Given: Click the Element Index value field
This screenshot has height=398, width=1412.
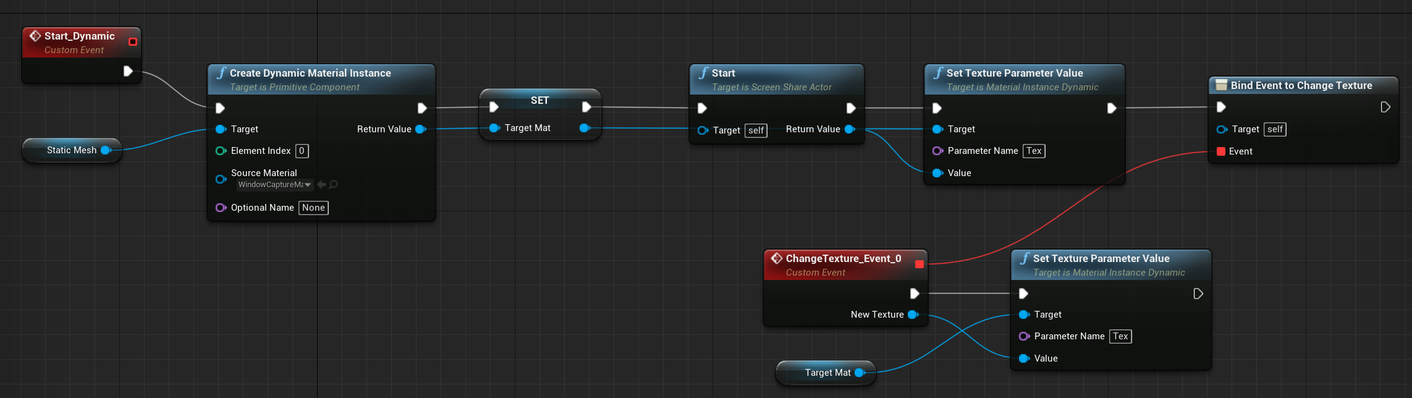Looking at the screenshot, I should click(302, 151).
